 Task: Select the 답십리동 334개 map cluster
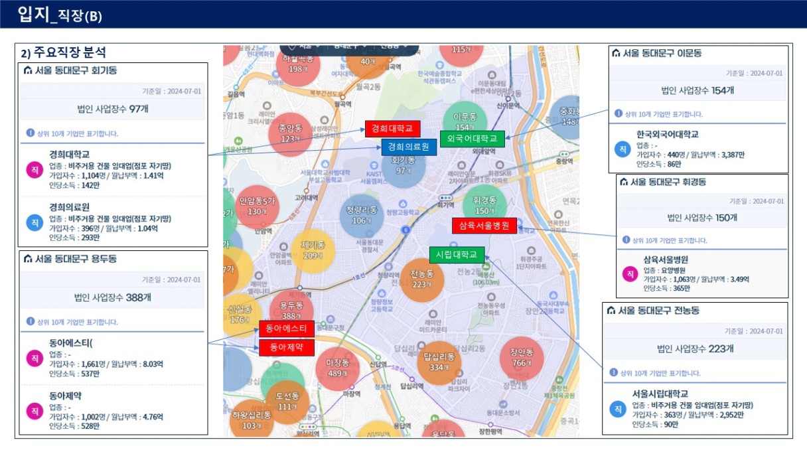coord(441,362)
